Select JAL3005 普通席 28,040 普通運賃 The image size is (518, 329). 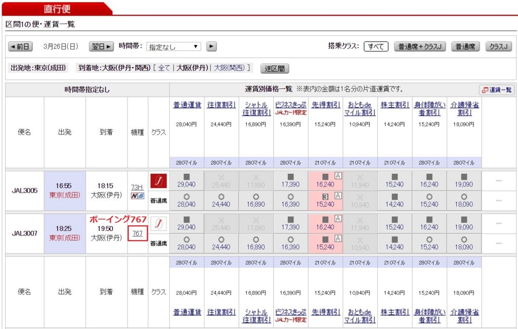click(x=187, y=201)
